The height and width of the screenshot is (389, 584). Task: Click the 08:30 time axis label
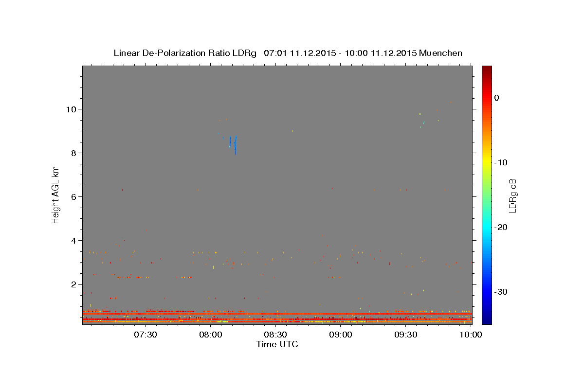(x=275, y=335)
